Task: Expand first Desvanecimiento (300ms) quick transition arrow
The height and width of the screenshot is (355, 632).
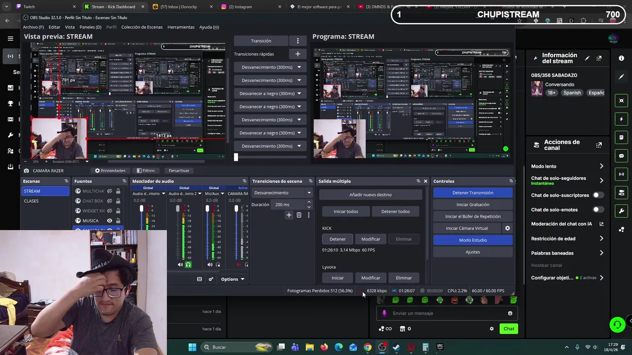Action: [x=299, y=67]
